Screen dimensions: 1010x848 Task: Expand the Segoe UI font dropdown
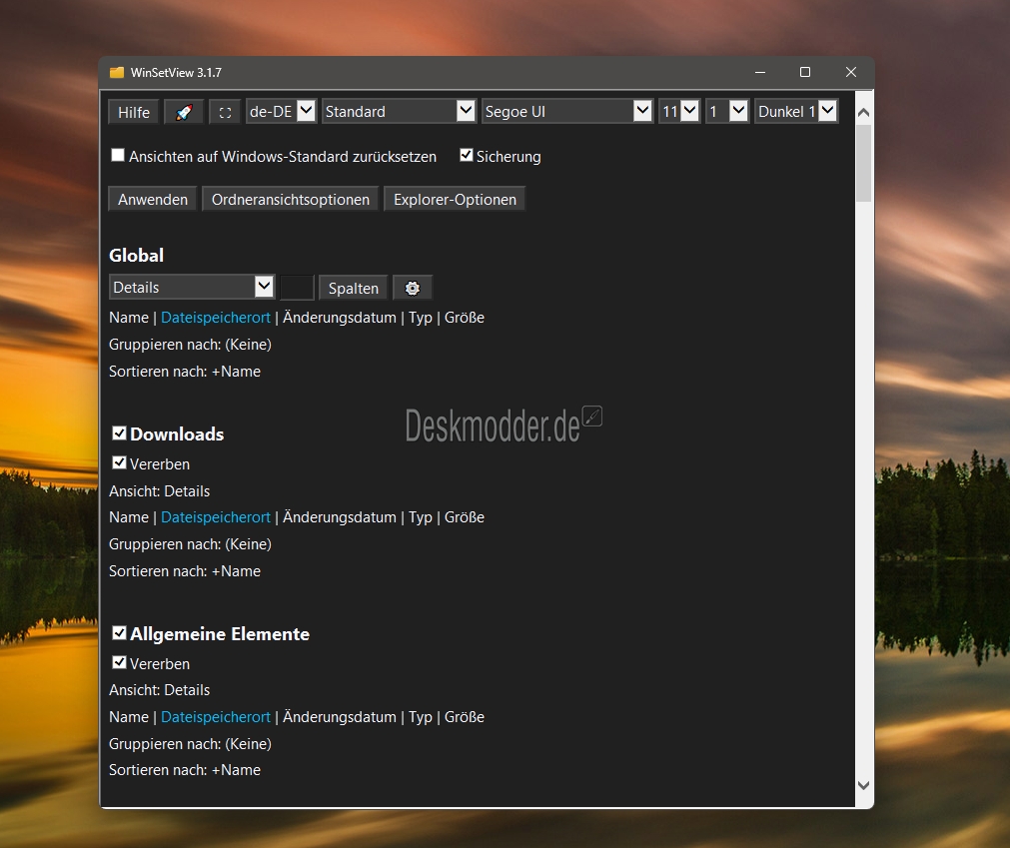pyautogui.click(x=566, y=112)
